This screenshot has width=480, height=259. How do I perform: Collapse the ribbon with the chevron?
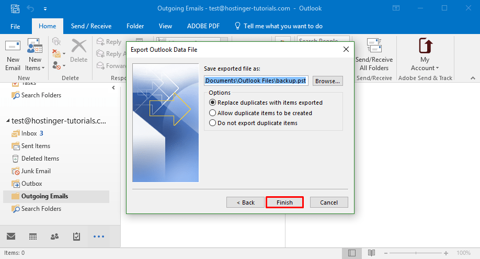tap(473, 78)
